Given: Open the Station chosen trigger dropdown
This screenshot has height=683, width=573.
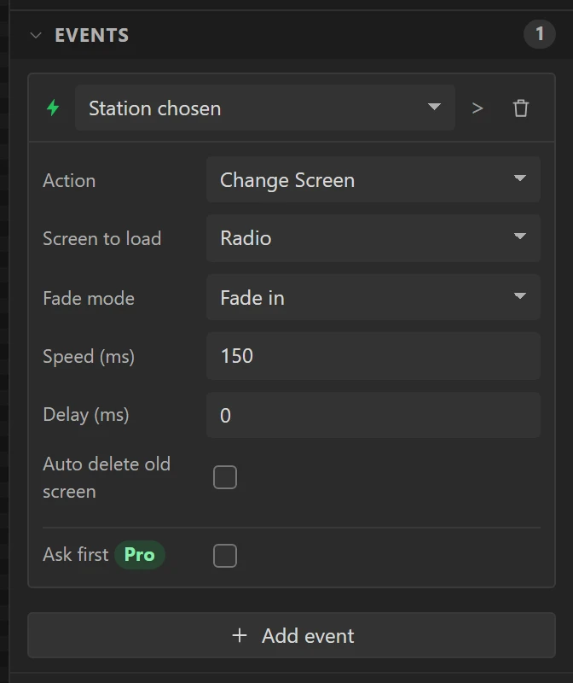Looking at the screenshot, I should 265,108.
